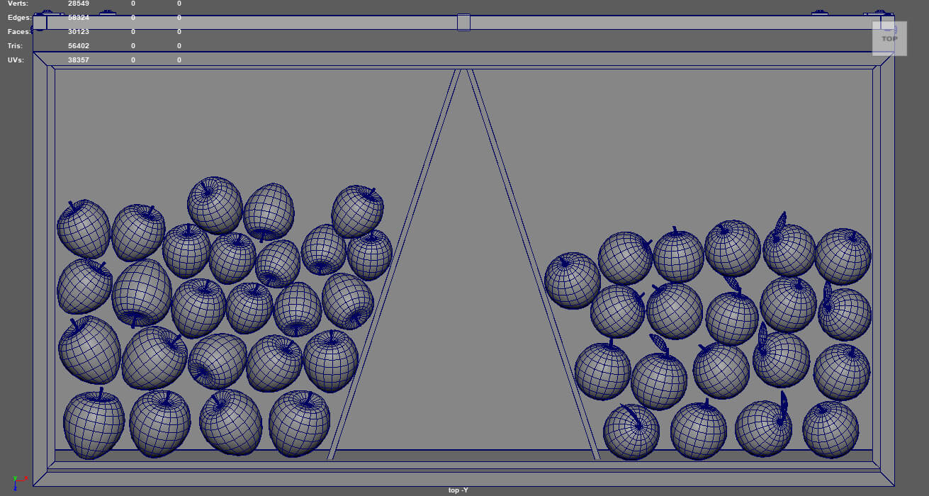
Task: Click the face count value 30123
Action: (x=78, y=32)
